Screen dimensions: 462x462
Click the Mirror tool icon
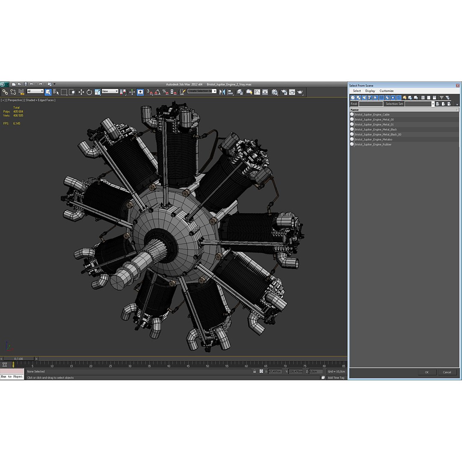coord(222,92)
